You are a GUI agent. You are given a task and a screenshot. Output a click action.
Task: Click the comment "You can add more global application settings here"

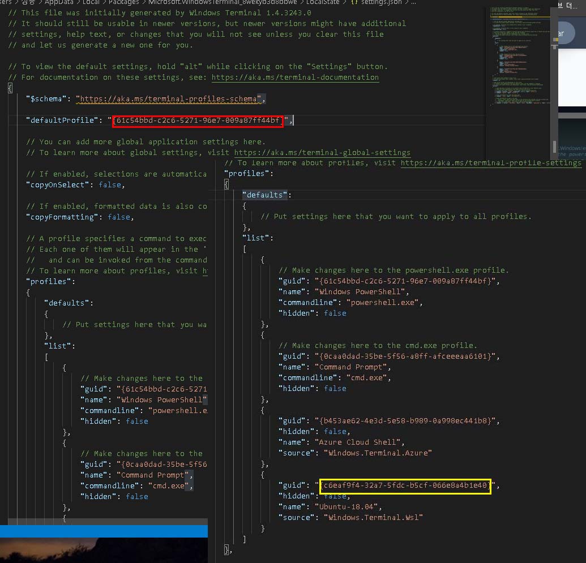pos(146,142)
